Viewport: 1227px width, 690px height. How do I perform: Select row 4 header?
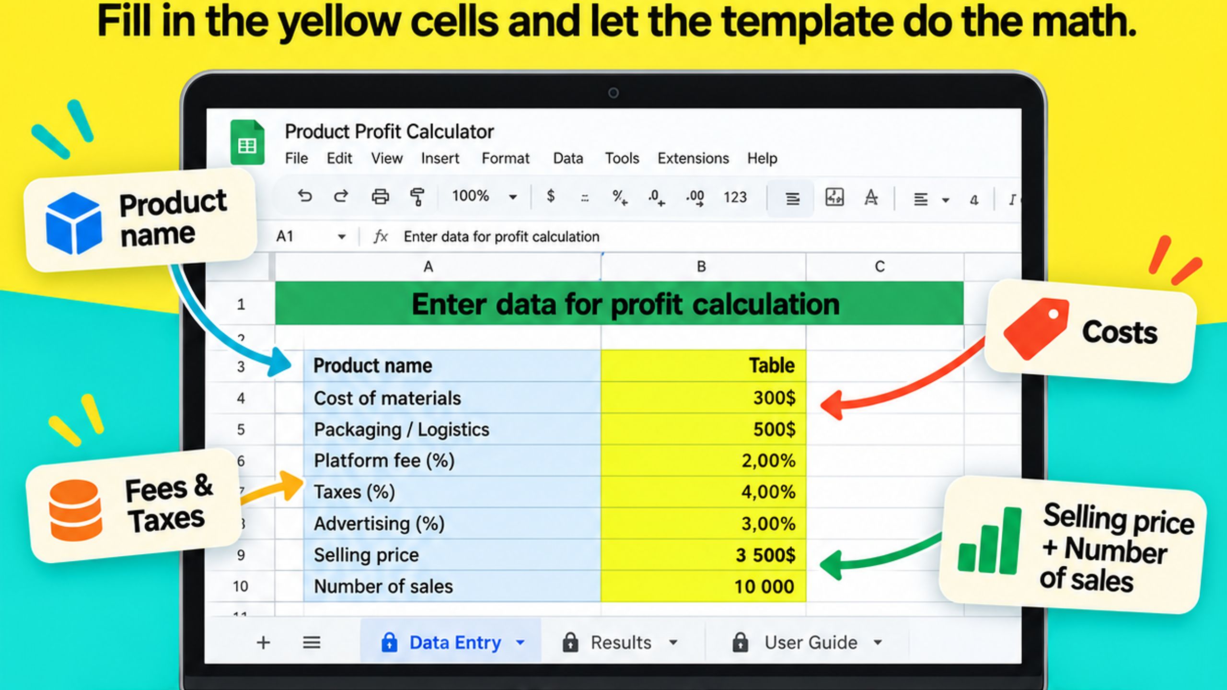pos(241,398)
